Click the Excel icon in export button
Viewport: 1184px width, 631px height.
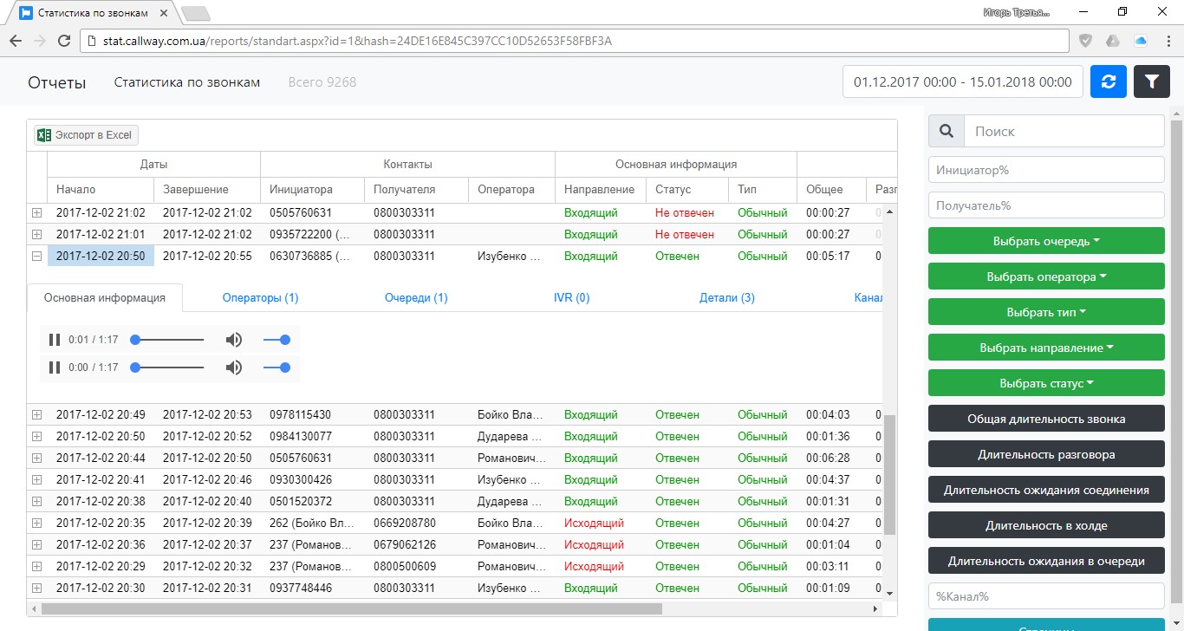pos(44,134)
